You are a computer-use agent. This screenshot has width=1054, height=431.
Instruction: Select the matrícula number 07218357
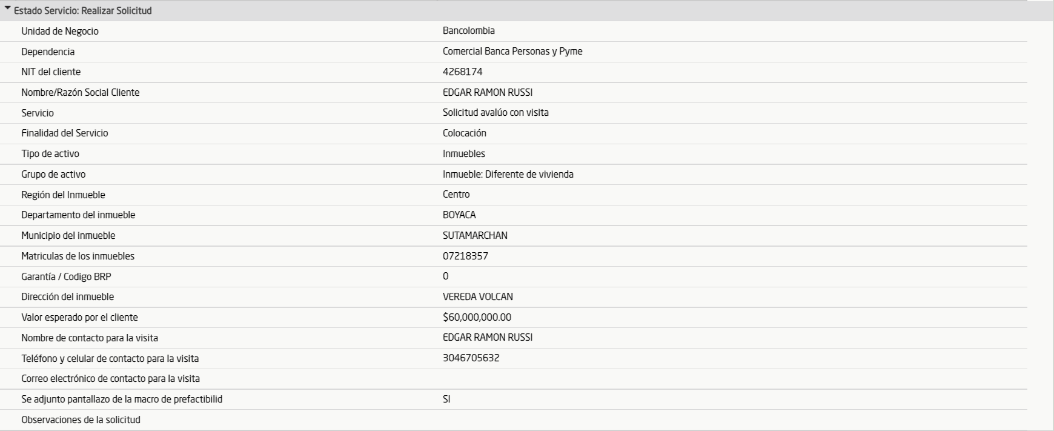[465, 256]
